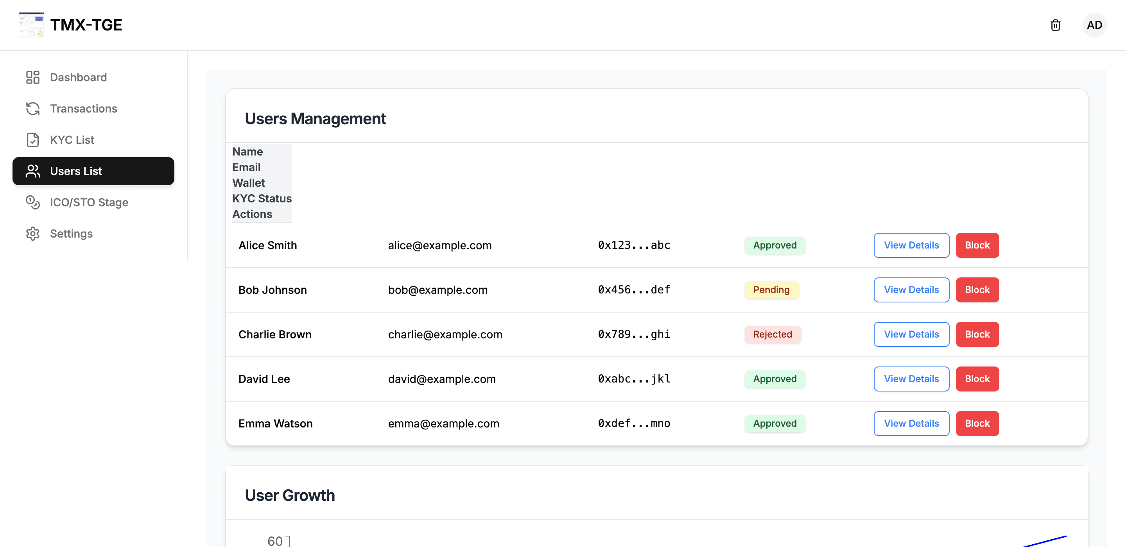The height and width of the screenshot is (547, 1126).
Task: Click wallet address 0xdef...mno
Action: click(x=634, y=424)
